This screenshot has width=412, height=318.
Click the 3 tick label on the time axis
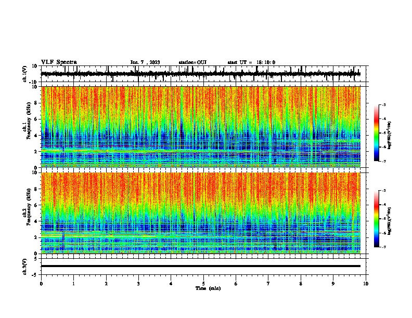[x=138, y=284]
